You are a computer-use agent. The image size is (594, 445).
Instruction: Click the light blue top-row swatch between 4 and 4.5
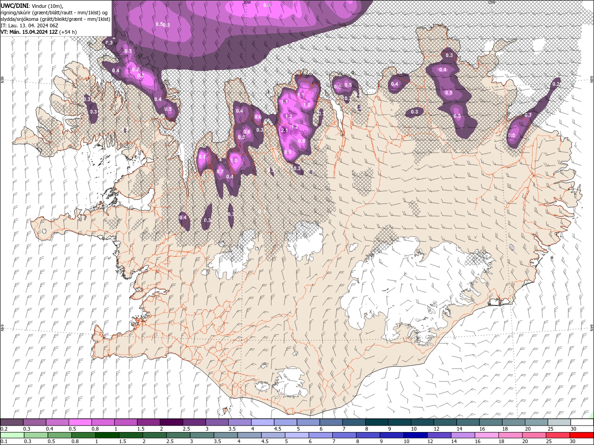[x=262, y=422]
